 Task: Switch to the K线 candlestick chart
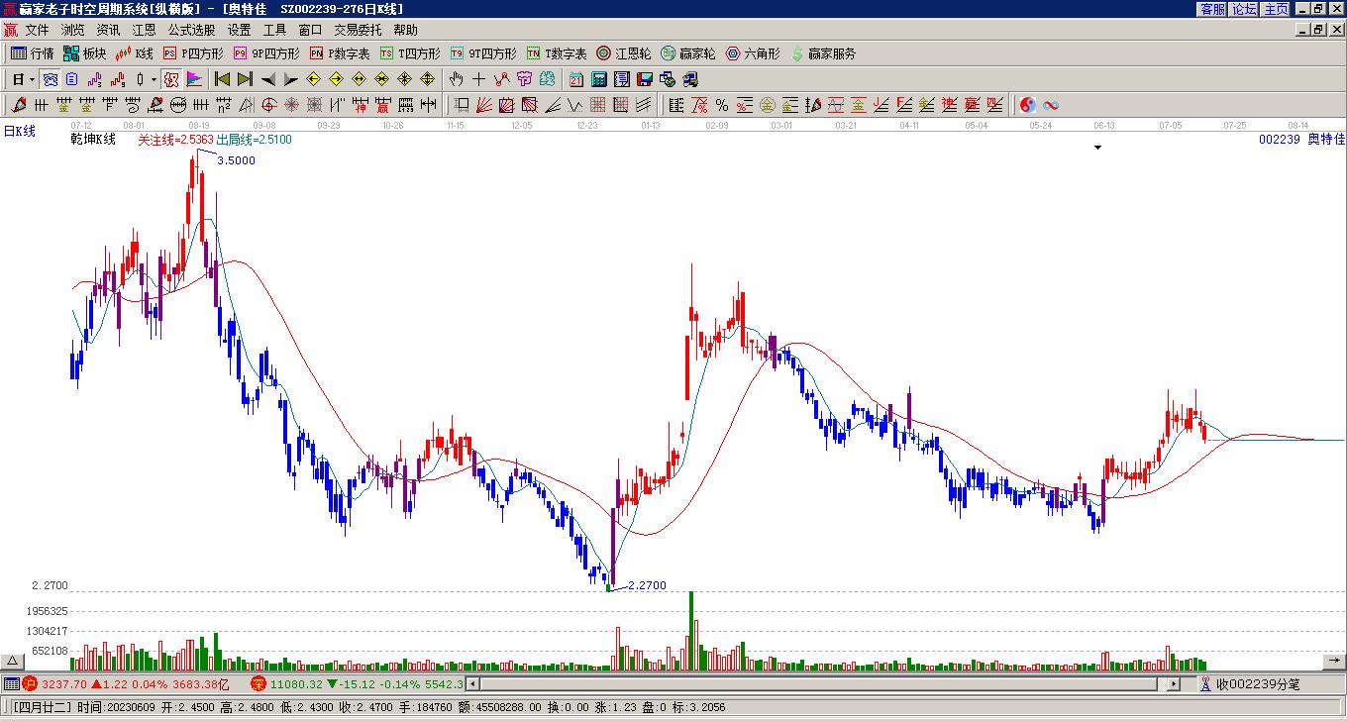135,53
